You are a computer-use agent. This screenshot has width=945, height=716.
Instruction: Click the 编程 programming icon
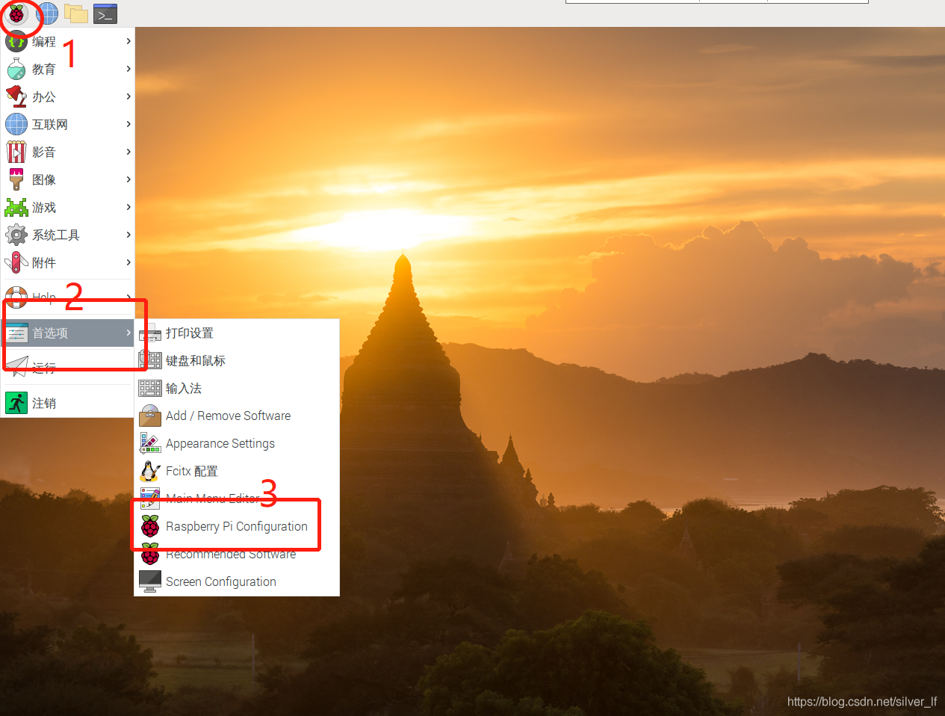(x=16, y=41)
